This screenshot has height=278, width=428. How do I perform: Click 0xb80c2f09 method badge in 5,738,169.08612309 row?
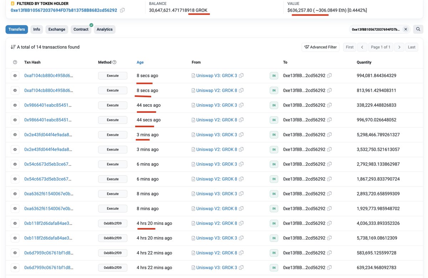[x=113, y=238]
